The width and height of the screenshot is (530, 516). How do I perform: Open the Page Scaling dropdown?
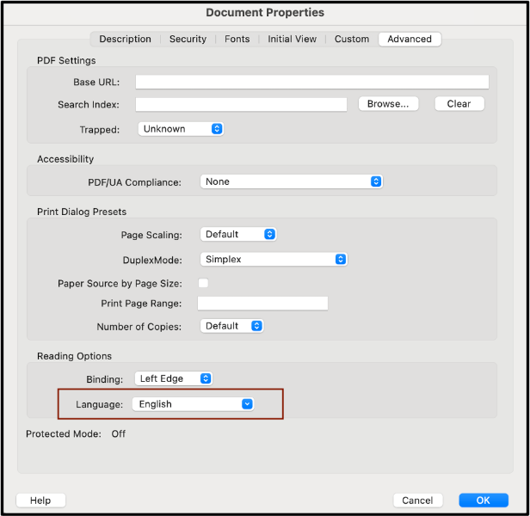click(238, 234)
